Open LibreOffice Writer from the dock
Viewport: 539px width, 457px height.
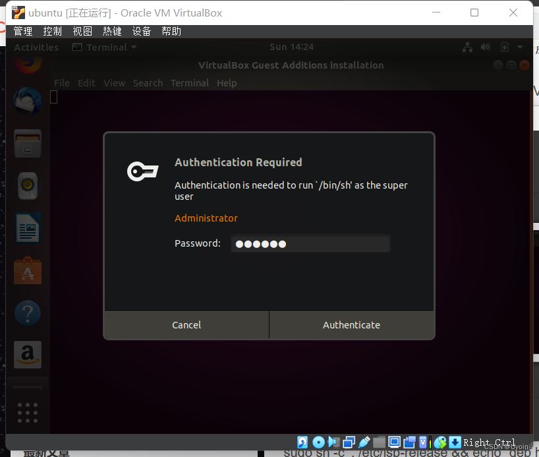[x=28, y=228]
